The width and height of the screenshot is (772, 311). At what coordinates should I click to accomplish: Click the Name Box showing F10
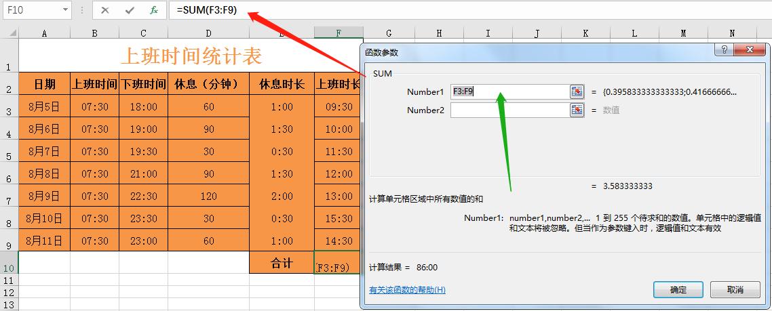point(31,10)
